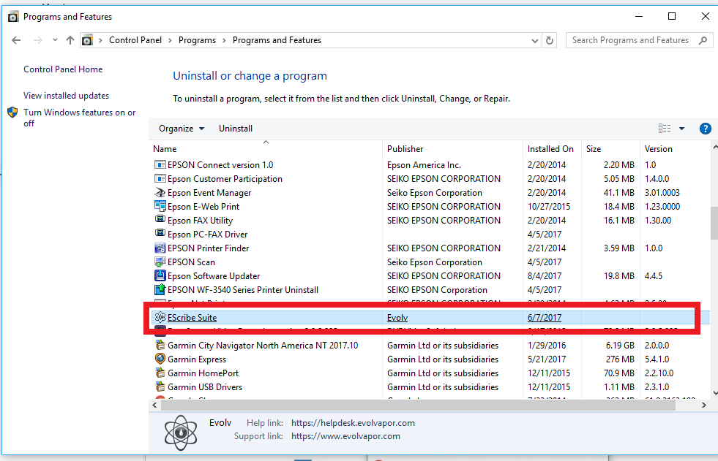This screenshot has height=461, width=718.
Task: Click the Help question mark icon
Action: [x=706, y=129]
